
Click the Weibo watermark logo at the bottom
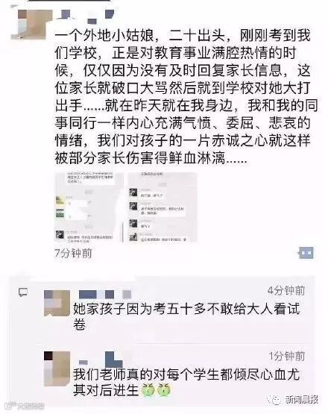pos(25,407)
